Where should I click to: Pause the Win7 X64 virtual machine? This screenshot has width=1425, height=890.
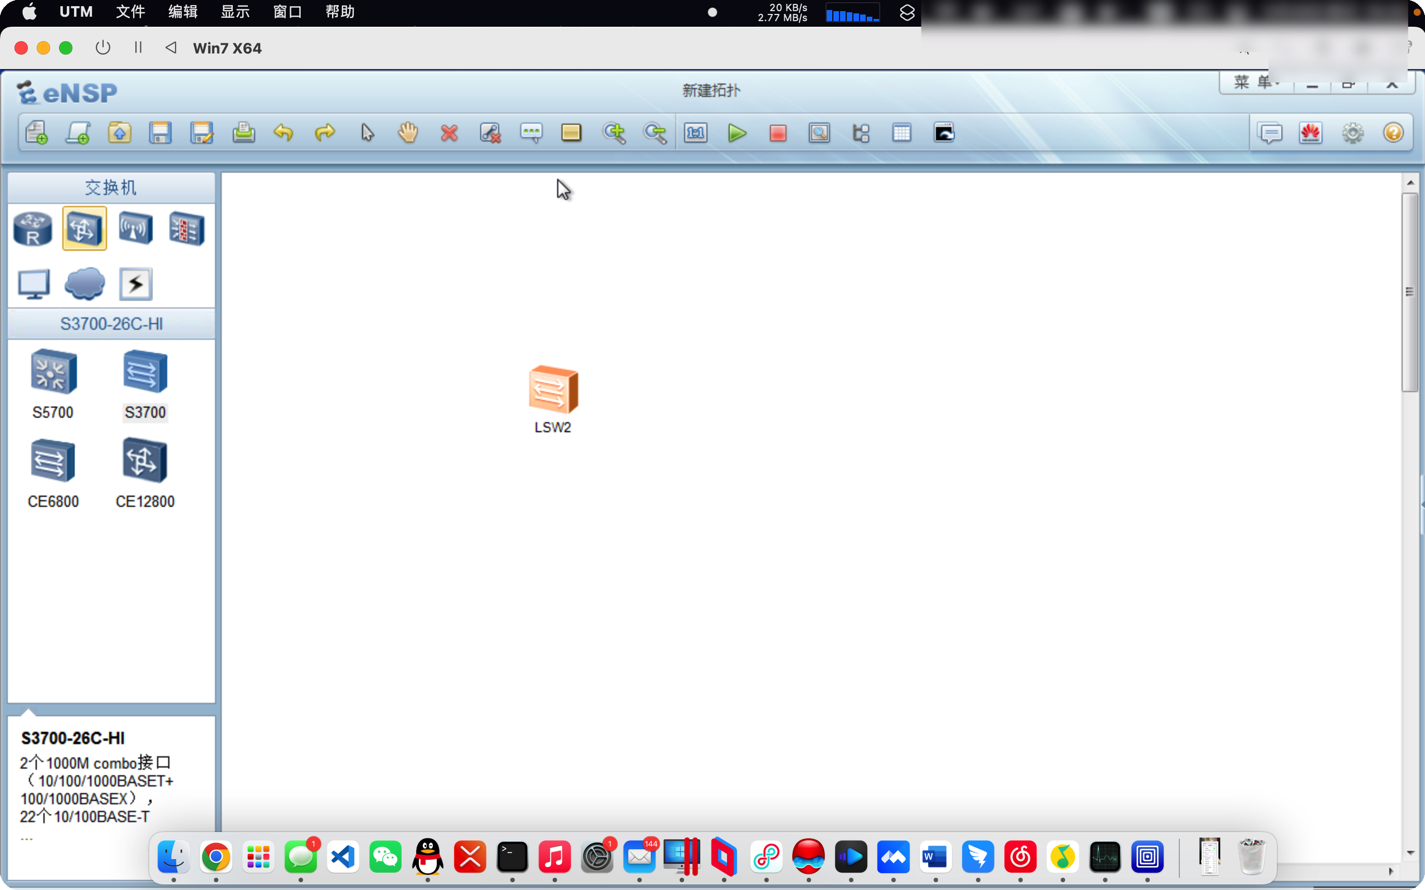[138, 48]
